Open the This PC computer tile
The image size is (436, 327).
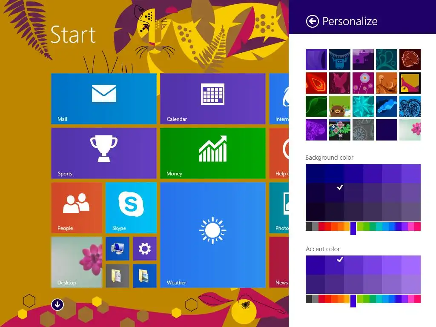118,249
